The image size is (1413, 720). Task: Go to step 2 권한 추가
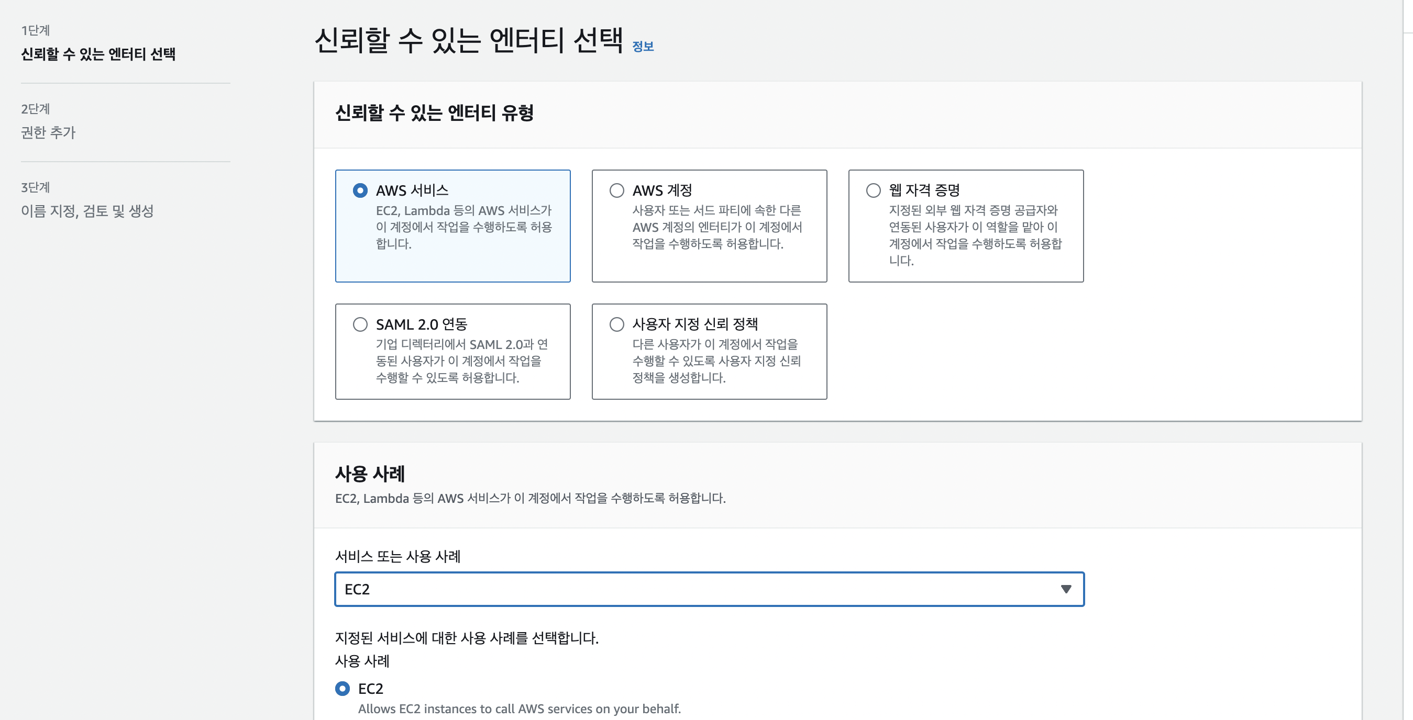[x=48, y=132]
